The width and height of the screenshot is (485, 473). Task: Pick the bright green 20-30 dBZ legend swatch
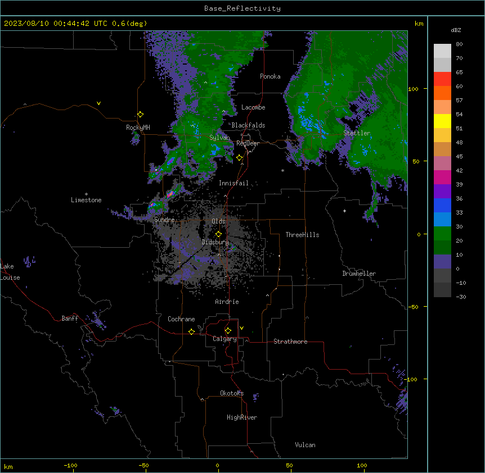(x=442, y=234)
